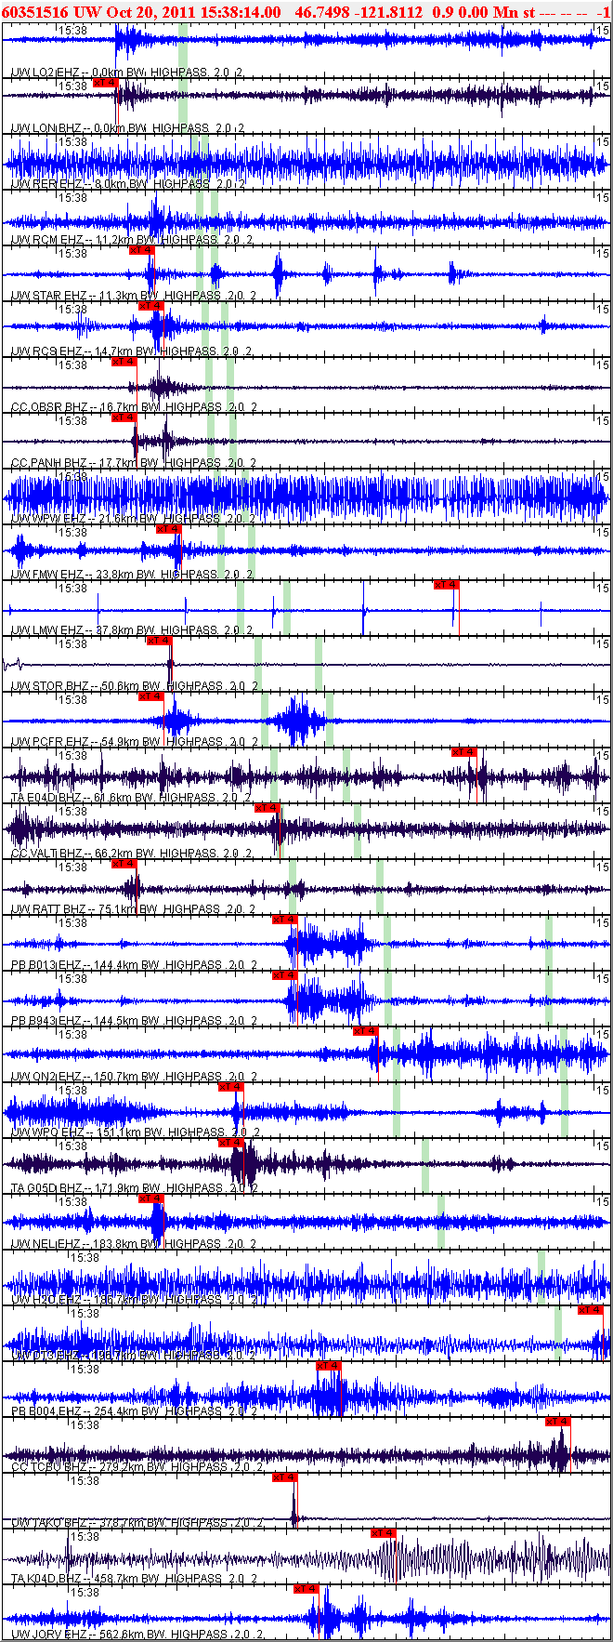
Task: Select the red pick flag on FMW trace
Action: tap(168, 529)
